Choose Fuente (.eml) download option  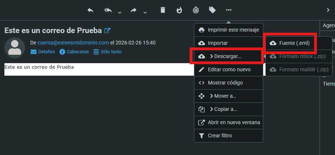pos(294,43)
